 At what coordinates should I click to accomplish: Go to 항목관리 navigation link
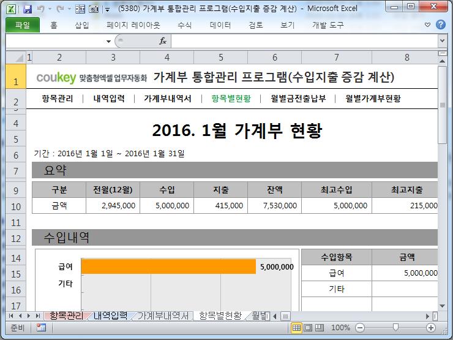pyautogui.click(x=58, y=99)
